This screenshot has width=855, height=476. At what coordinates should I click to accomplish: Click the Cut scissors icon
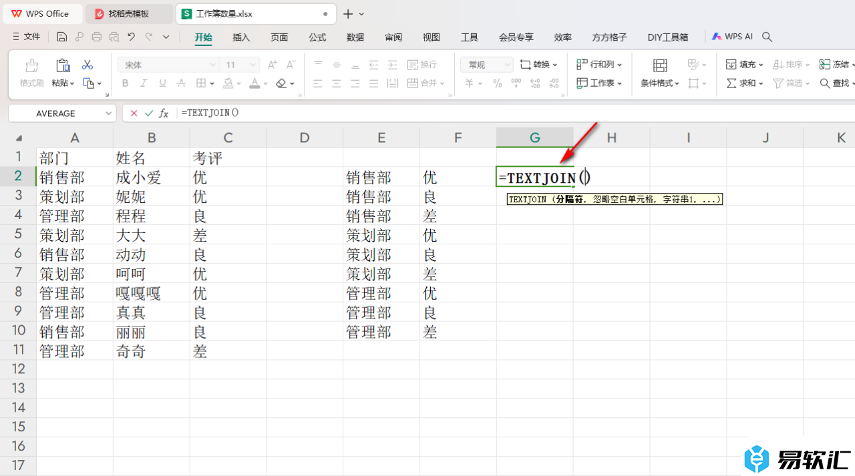coord(87,65)
